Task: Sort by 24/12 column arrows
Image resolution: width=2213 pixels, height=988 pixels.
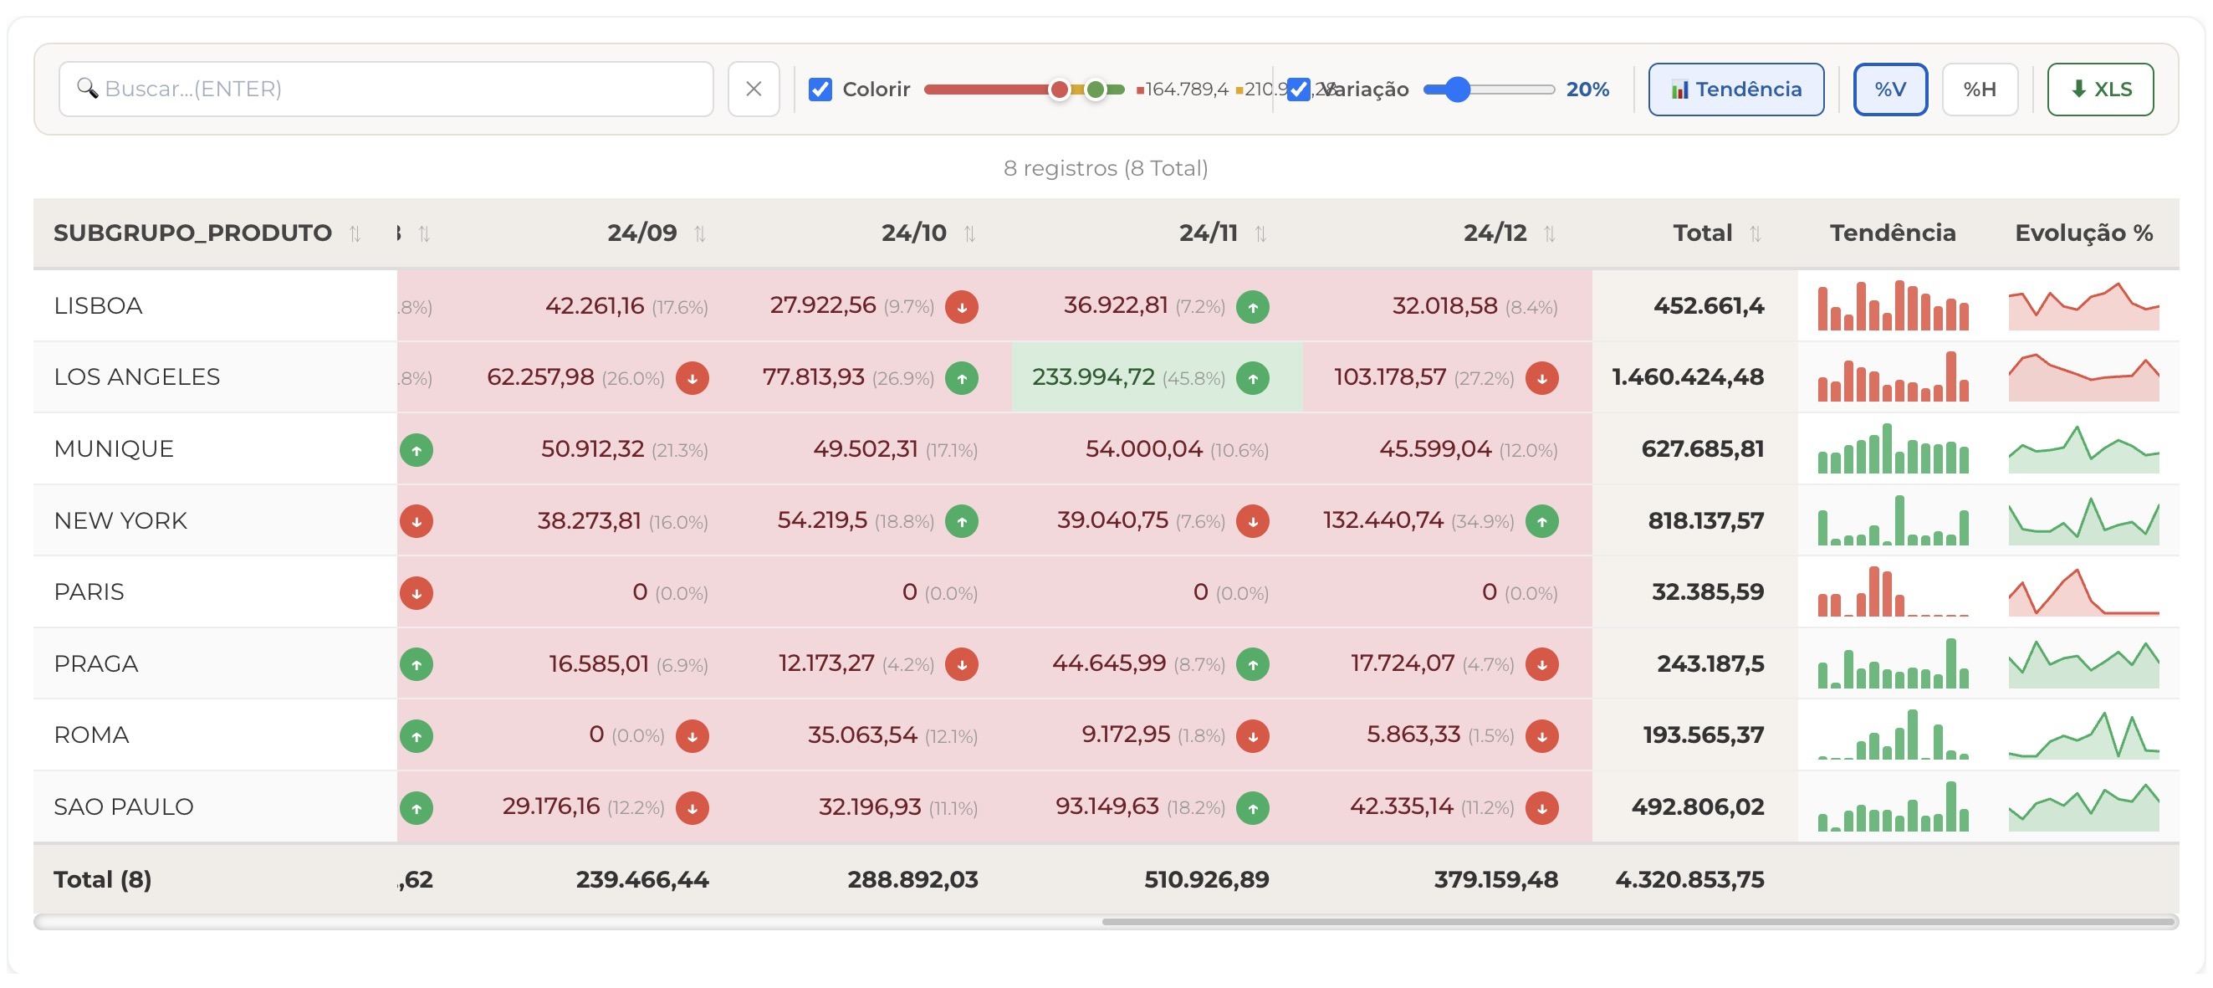Action: click(x=1549, y=233)
